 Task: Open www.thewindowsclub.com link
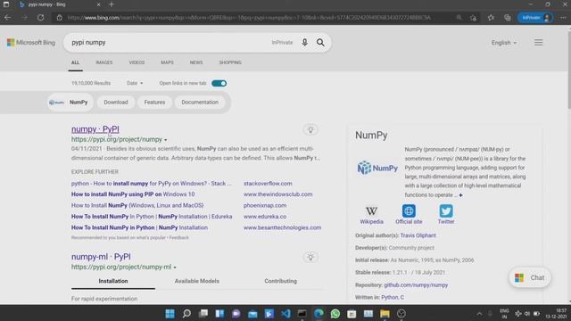(x=277, y=194)
